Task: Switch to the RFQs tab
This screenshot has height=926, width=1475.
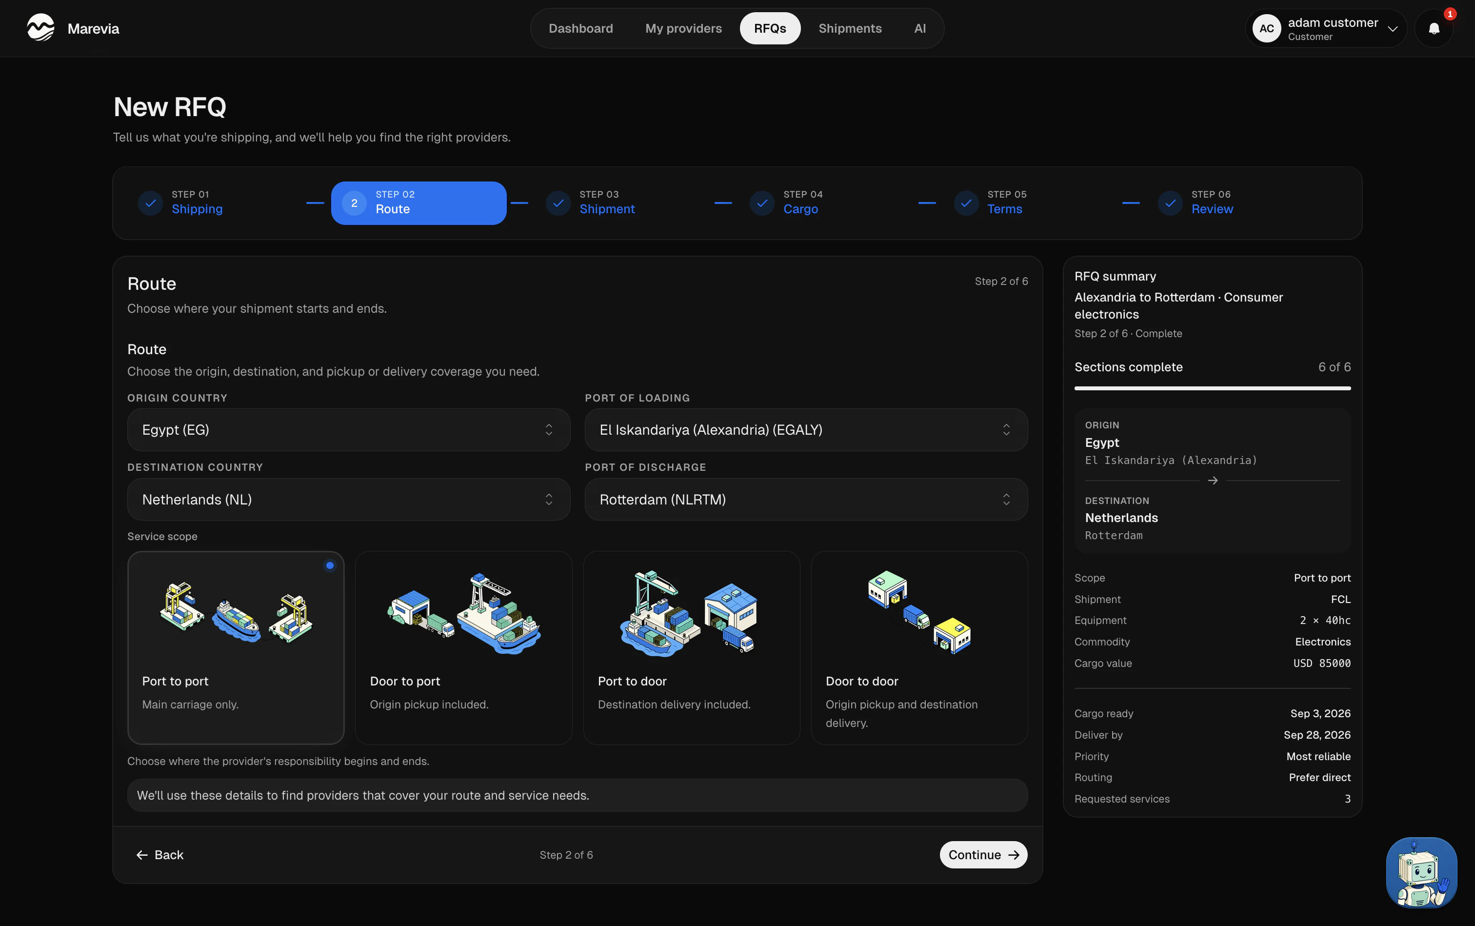Action: point(770,29)
